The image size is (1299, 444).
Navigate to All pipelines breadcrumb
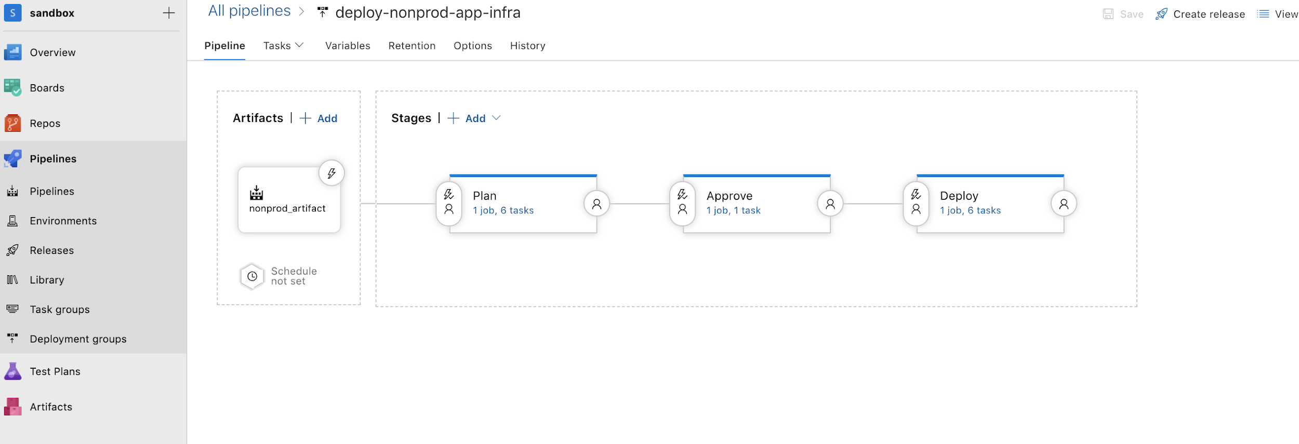249,11
